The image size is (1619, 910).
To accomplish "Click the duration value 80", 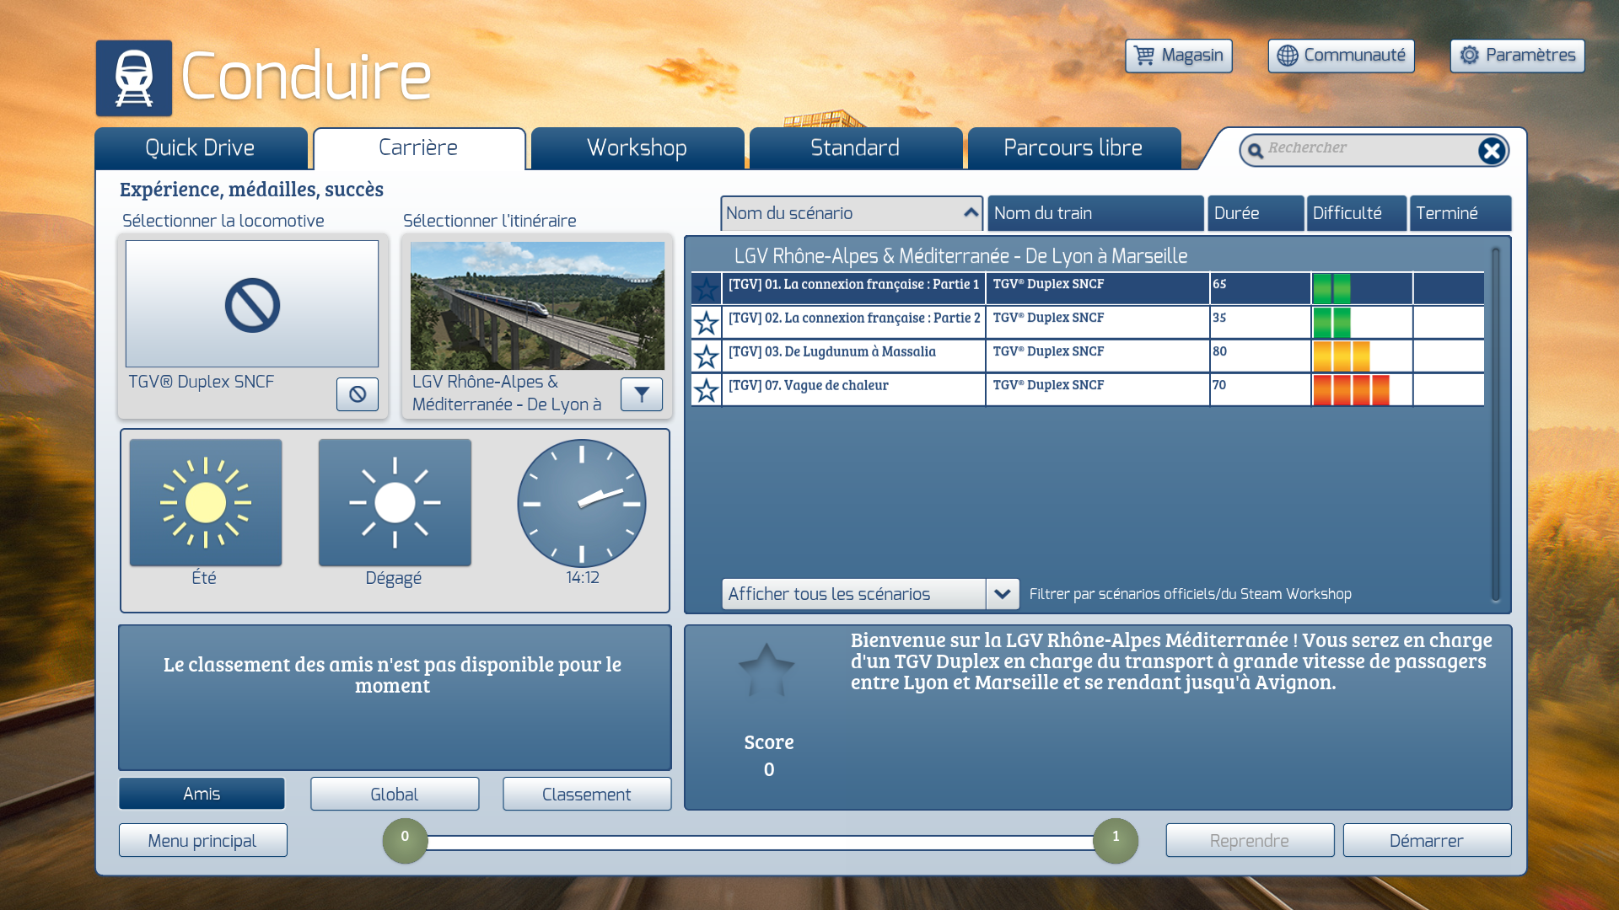I will coord(1220,351).
